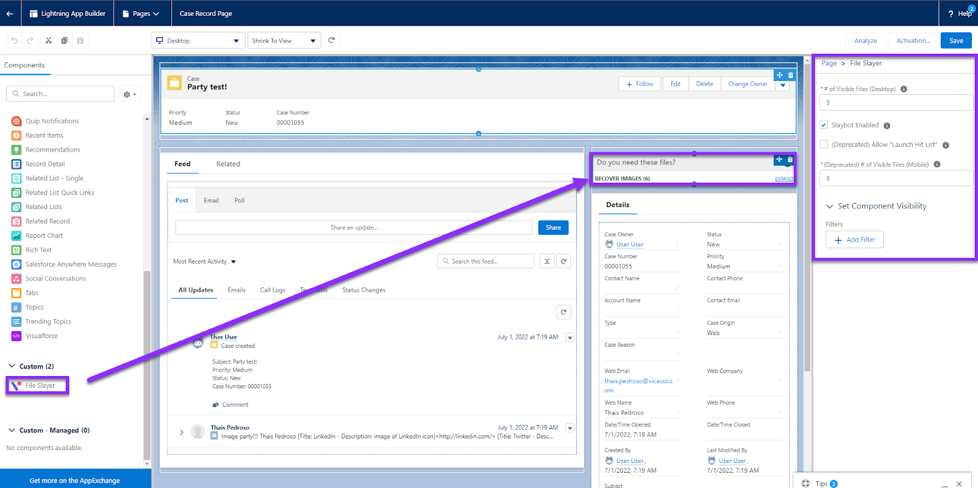Image resolution: width=978 pixels, height=488 pixels.
Task: Click the Save button
Action: [x=956, y=40]
